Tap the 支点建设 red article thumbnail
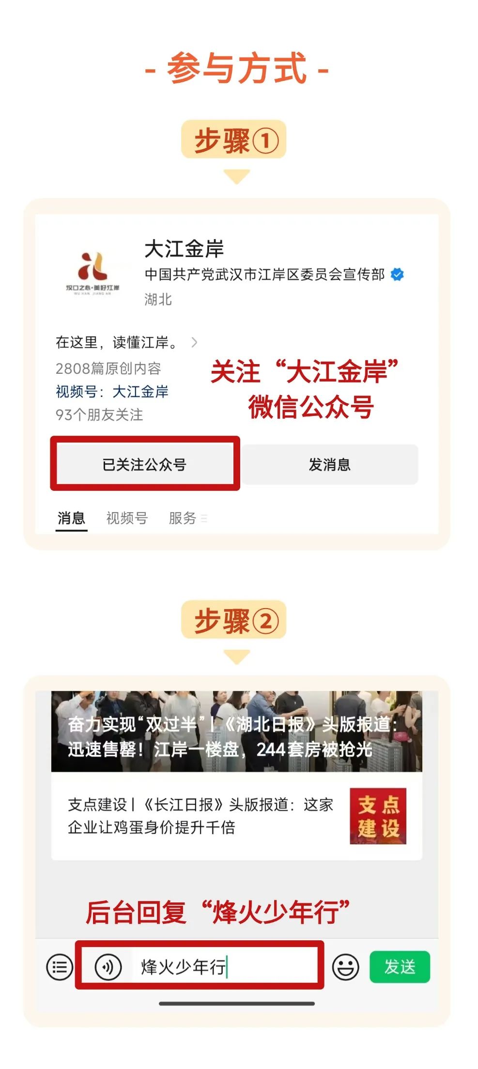Image resolution: width=478 pixels, height=1069 pixels. pos(378,817)
